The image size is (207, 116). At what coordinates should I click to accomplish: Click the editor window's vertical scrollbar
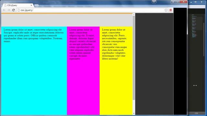click(204, 39)
